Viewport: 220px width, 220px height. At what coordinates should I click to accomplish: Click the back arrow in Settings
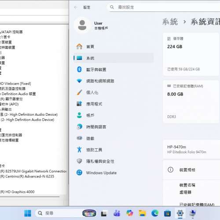pyautogui.click(x=76, y=7)
